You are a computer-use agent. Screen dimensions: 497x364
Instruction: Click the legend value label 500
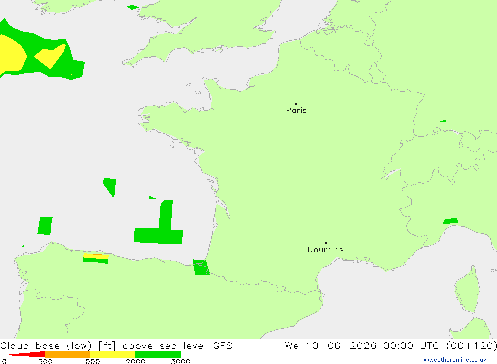click(45, 361)
